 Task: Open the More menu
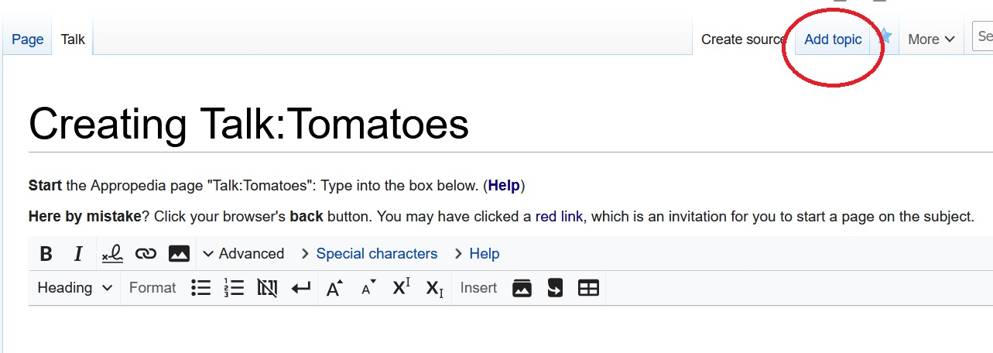[931, 39]
